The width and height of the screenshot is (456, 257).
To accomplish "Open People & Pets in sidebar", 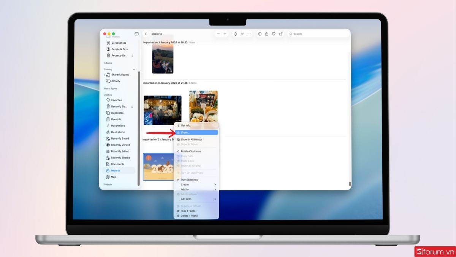I will (x=119, y=49).
